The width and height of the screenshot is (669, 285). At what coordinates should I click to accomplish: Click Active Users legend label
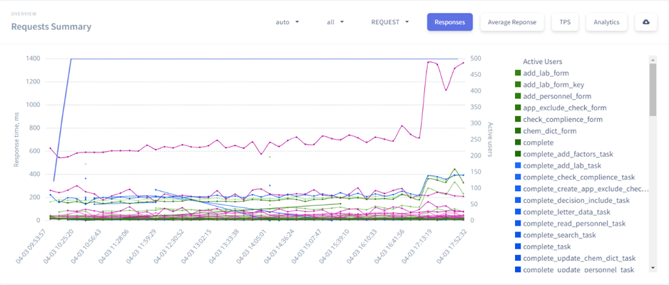point(542,62)
